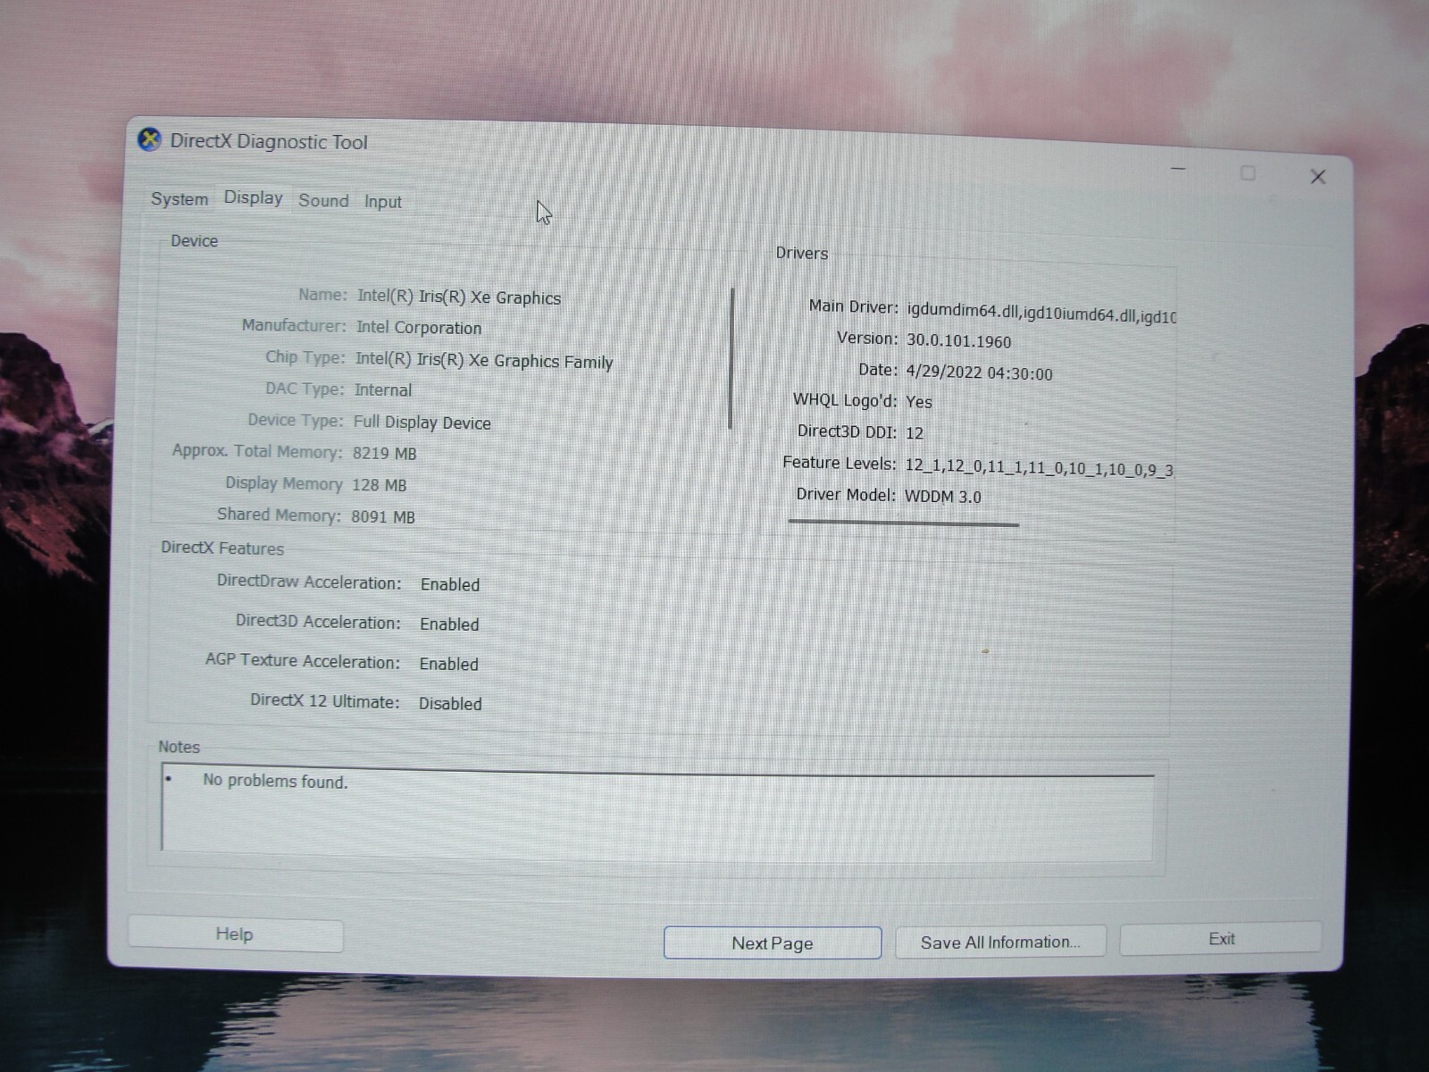This screenshot has width=1429, height=1072.
Task: Click the 'Approx. Total Memory:' label
Action: [257, 451]
